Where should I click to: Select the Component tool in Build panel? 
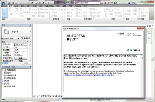[x=23, y=13]
